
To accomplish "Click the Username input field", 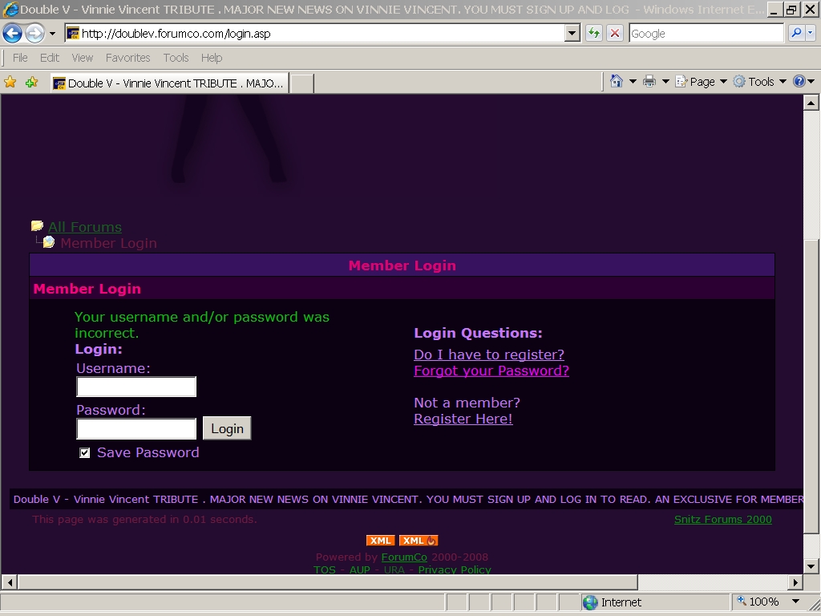I will (x=136, y=387).
